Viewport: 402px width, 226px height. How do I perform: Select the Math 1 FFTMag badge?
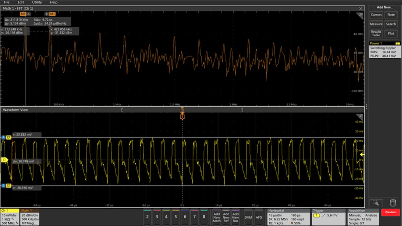(x=30, y=217)
